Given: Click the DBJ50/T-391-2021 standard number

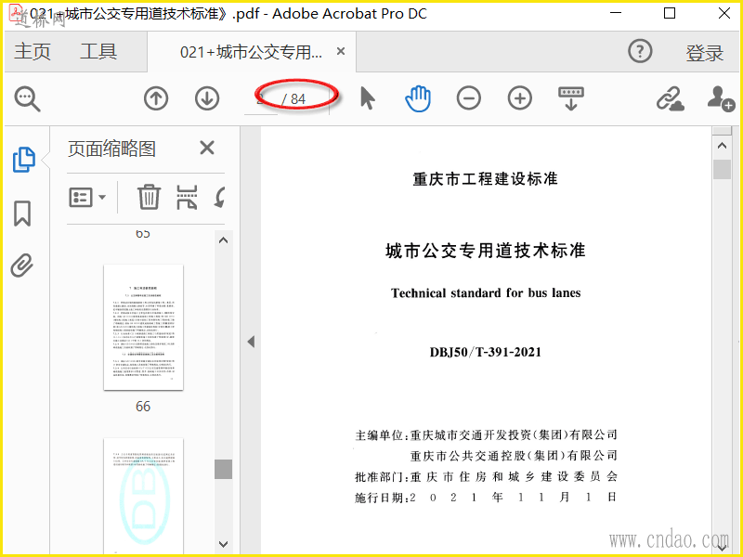Looking at the screenshot, I should [x=485, y=352].
